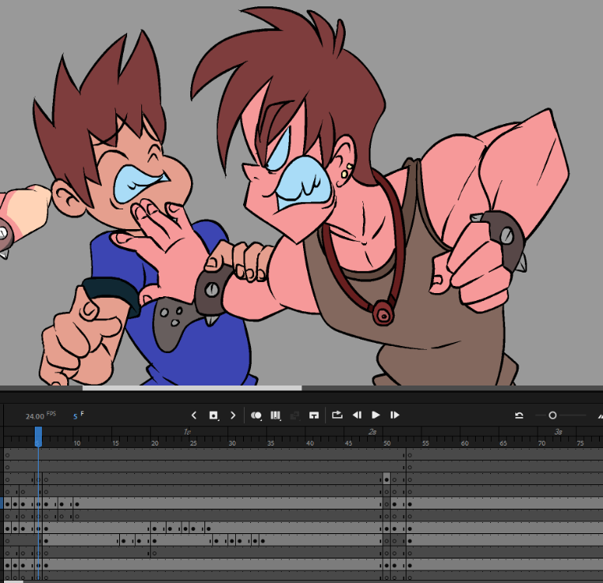Click the 2s time marker on ruler
This screenshot has width=603, height=583.
click(x=373, y=432)
